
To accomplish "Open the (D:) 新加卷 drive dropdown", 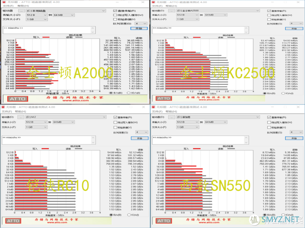I will point(218,117).
